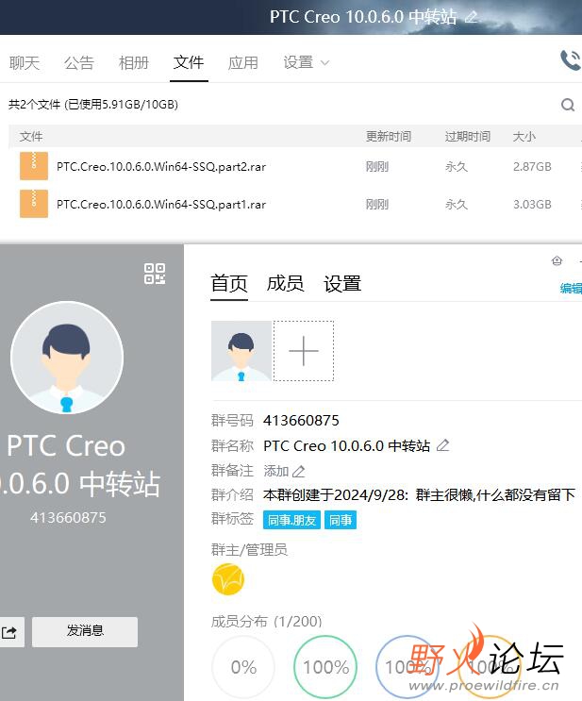The height and width of the screenshot is (701, 582).
Task: Switch to the 成员 tab
Action: [x=286, y=283]
